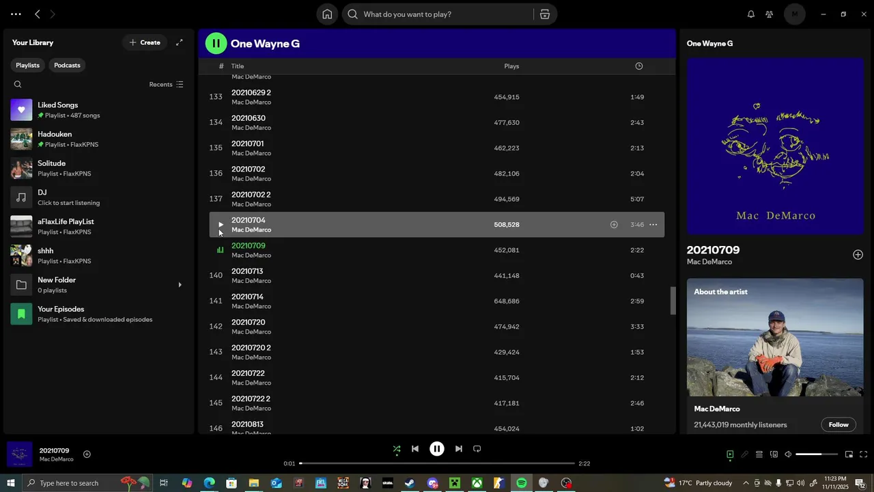Viewport: 874px width, 492px height.
Task: Open the Create menu button
Action: click(x=145, y=42)
